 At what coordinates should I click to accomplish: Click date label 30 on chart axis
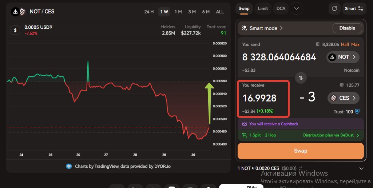193,155
